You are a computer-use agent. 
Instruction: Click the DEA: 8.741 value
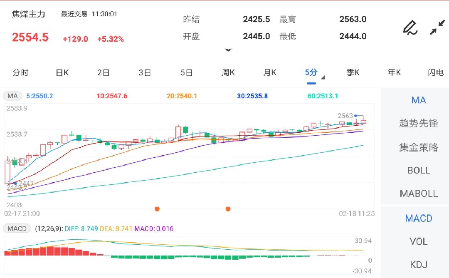[116, 229]
